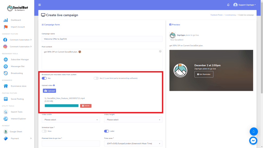
Task: Open Google Sheet in the sidebar
Action: [x=16, y=132]
